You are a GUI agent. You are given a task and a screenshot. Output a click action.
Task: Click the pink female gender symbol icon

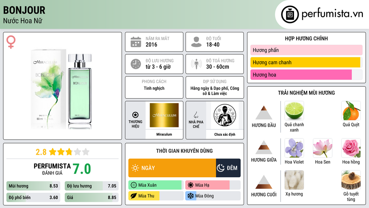pyautogui.click(x=11, y=42)
